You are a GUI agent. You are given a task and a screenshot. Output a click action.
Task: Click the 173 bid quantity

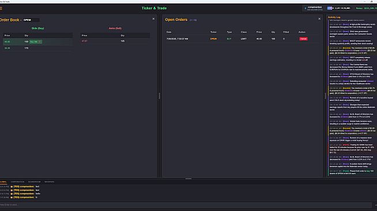pos(27,48)
